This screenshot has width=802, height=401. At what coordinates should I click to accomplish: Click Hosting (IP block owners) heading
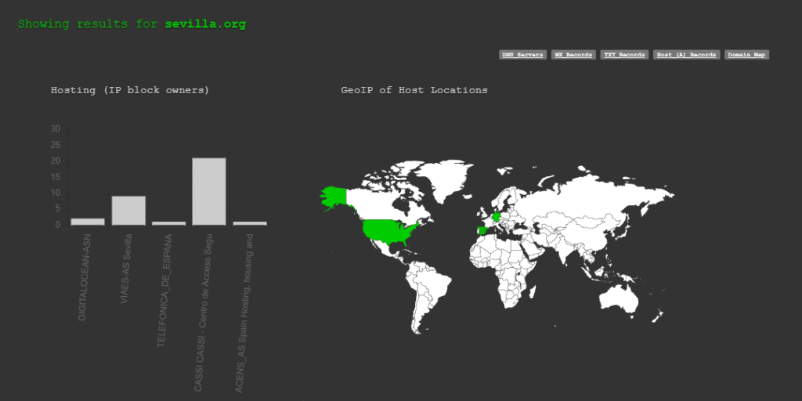tap(130, 90)
